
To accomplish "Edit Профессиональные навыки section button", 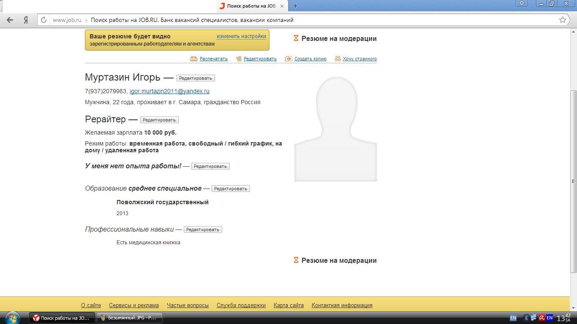I will (203, 229).
